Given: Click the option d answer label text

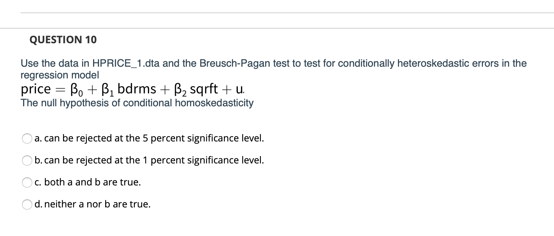Looking at the screenshot, I should tap(92, 204).
